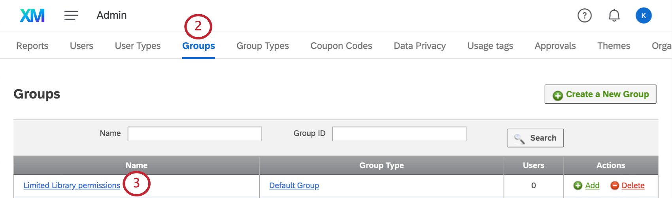Open the hamburger navigation menu
This screenshot has height=198, width=672.
(x=71, y=15)
